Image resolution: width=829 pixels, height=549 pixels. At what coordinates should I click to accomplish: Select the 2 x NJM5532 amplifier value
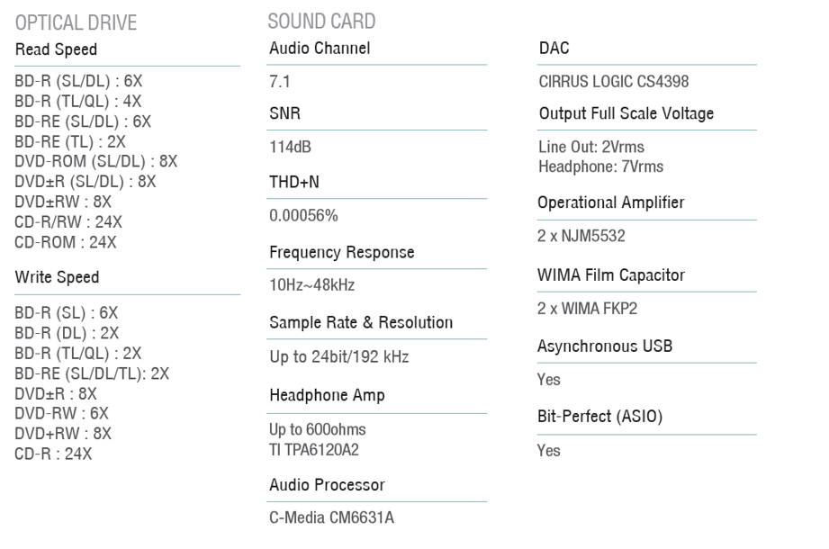[581, 236]
